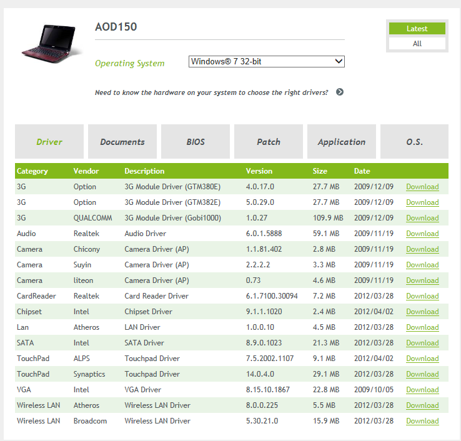This screenshot has width=461, height=441.
Task: Click the CardReader category cell
Action: (x=36, y=295)
